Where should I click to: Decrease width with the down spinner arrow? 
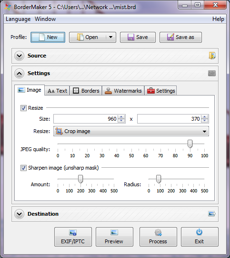pyautogui.click(x=121, y=121)
